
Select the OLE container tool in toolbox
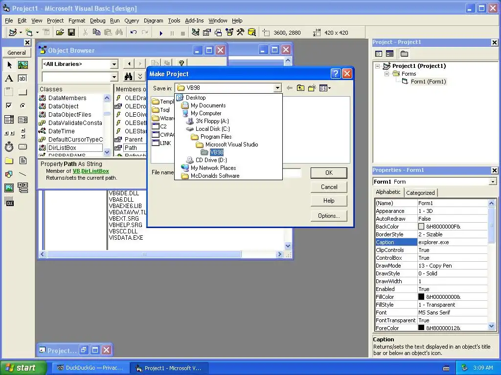click(9, 202)
